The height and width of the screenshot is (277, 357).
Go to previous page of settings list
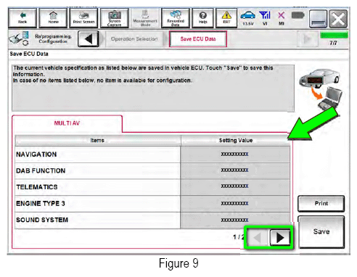tap(258, 238)
